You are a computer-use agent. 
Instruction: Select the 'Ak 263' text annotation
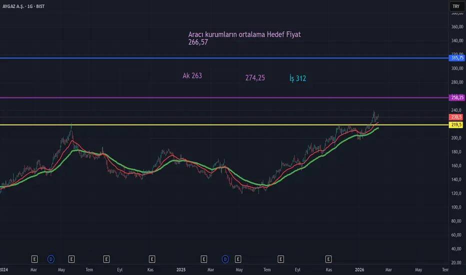click(x=192, y=76)
